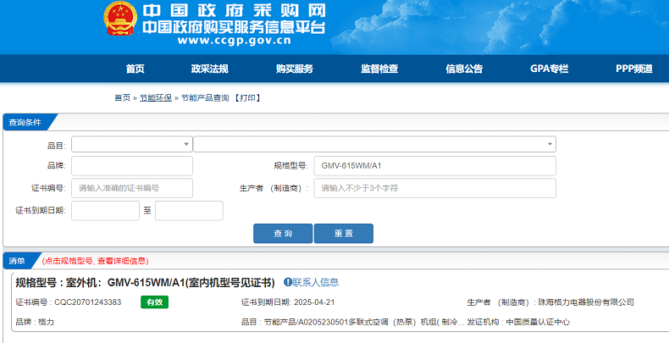Click the 查询 search button
The image size is (669, 343).
283,234
